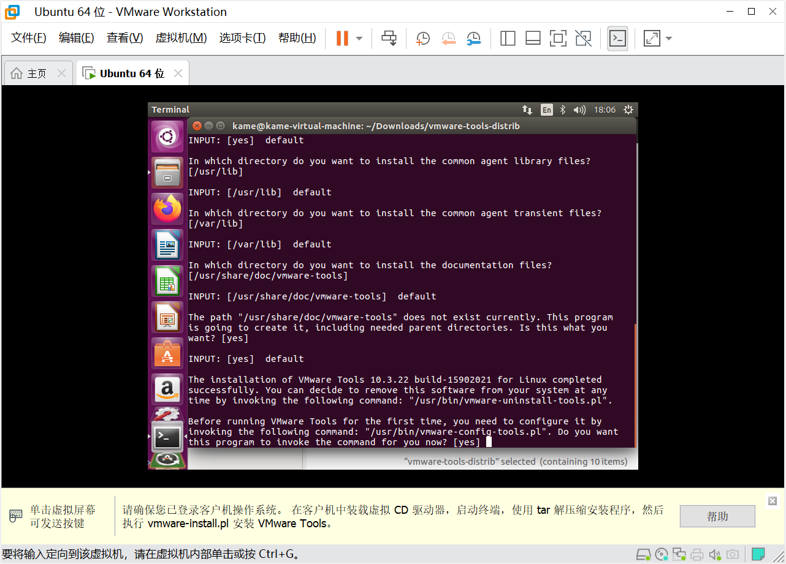
Task: Click the terminal prompt after [yes]
Action: click(489, 442)
